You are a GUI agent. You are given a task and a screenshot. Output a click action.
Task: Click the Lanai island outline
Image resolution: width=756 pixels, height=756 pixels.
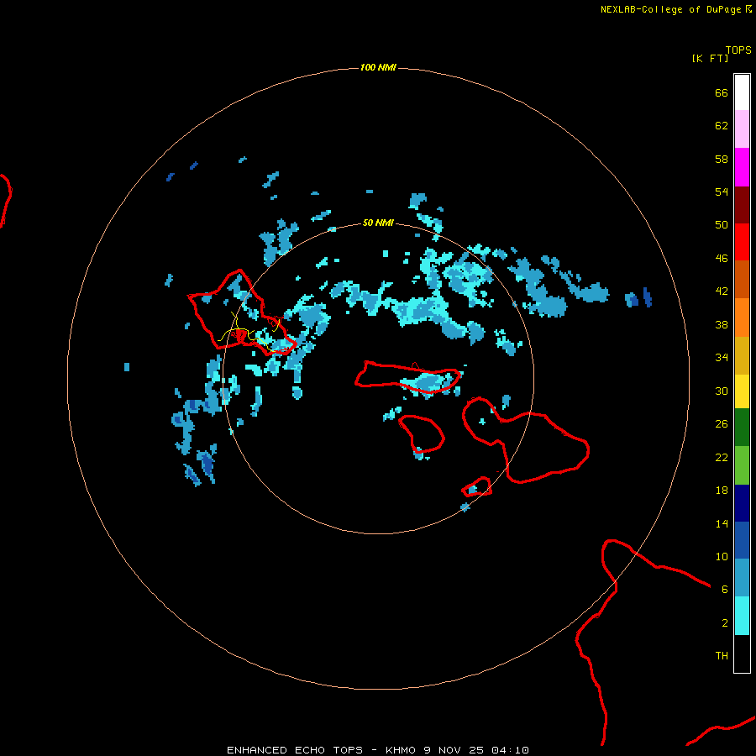[422, 434]
